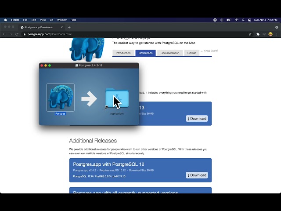Screen dimensions: 281x211
Task: Select the Applications folder shortcut in installer
Action: pyautogui.click(x=117, y=98)
